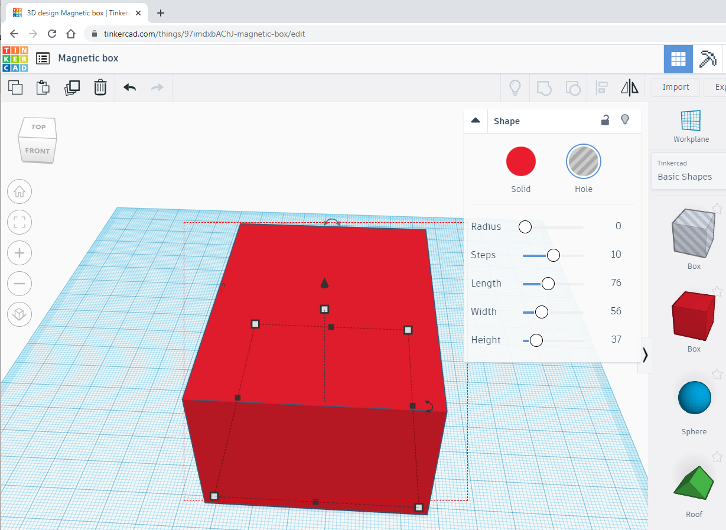Image resolution: width=726 pixels, height=530 pixels.
Task: Click the Home view button
Action: pos(19,191)
